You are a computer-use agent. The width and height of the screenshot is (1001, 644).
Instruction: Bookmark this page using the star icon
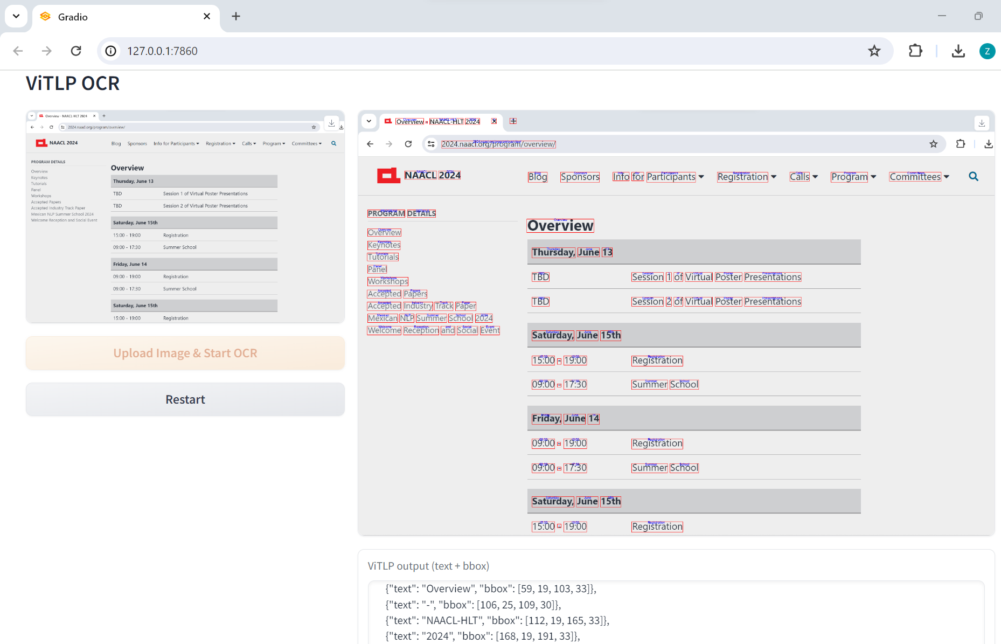point(874,51)
